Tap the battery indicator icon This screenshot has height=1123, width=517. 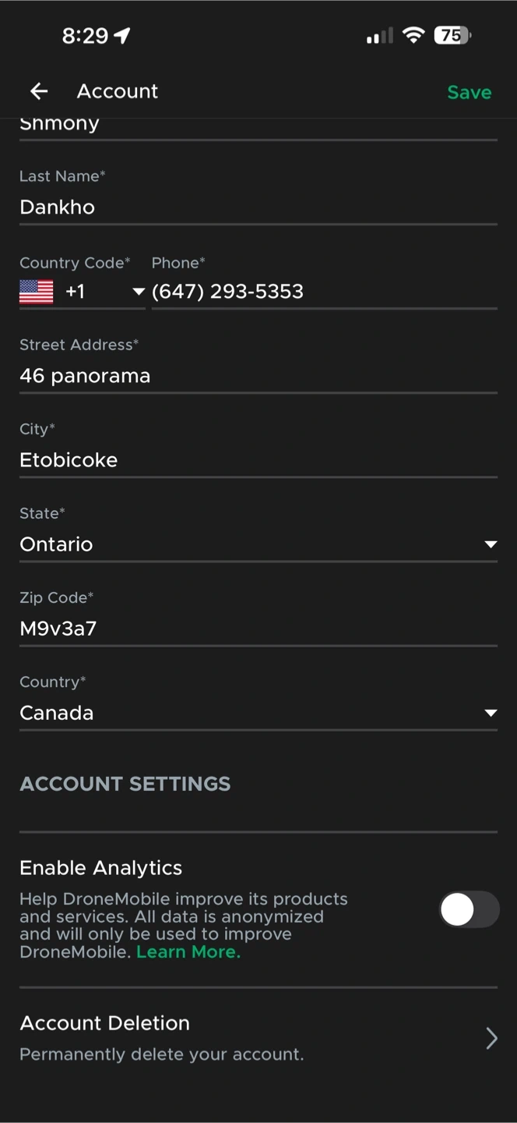click(x=452, y=35)
